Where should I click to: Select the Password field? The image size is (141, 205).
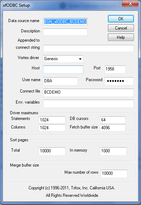119,81
